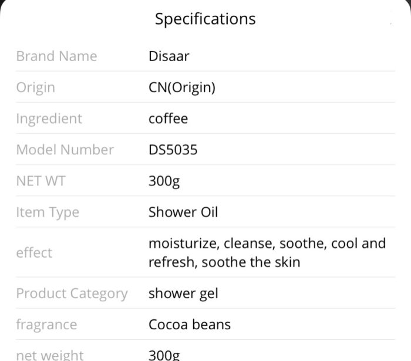Click the Cocoa beans value

coord(190,325)
